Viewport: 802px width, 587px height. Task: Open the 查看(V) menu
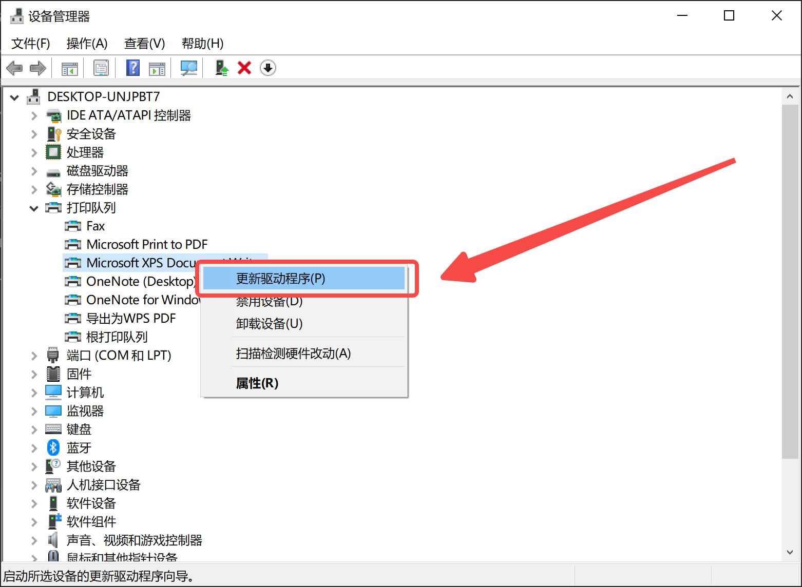click(144, 44)
